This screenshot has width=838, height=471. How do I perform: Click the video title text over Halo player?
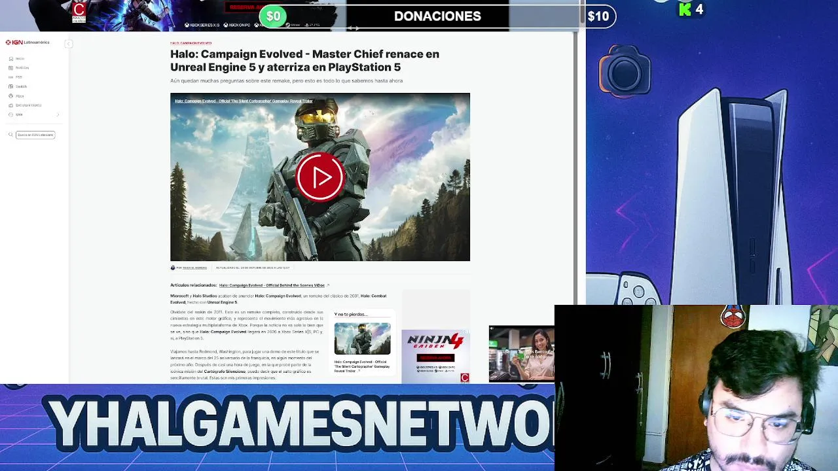[x=244, y=101]
